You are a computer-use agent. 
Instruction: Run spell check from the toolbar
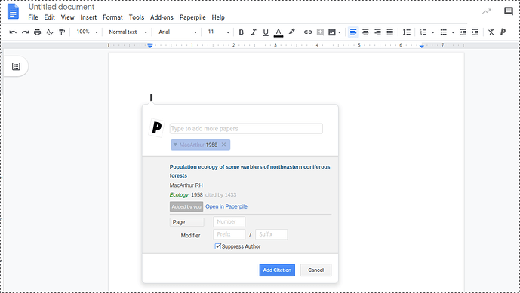[x=50, y=32]
